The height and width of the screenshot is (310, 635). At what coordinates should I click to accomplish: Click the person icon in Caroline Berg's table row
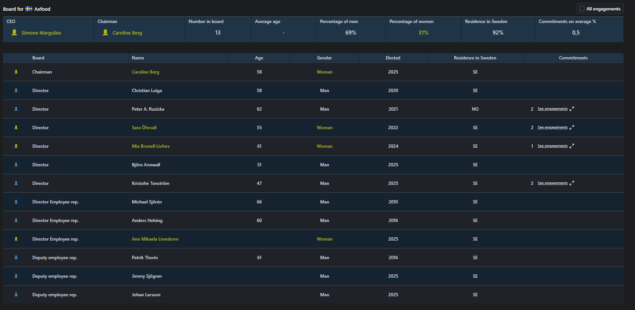point(16,72)
